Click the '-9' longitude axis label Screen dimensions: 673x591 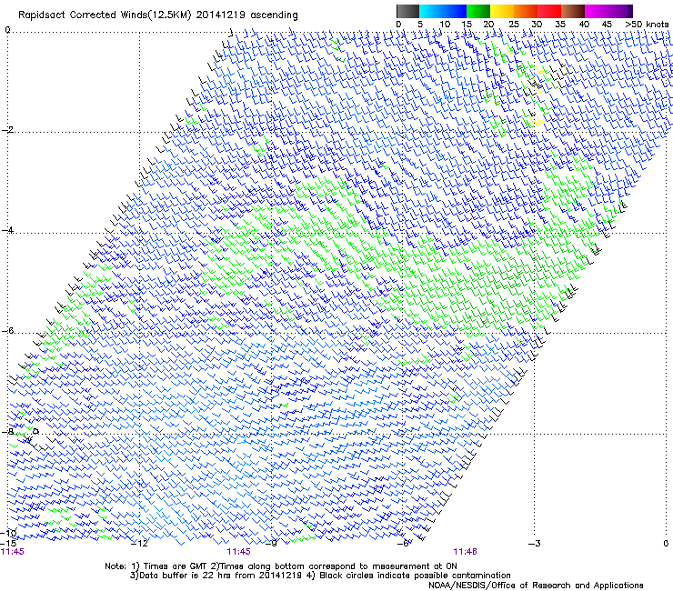tap(271, 544)
